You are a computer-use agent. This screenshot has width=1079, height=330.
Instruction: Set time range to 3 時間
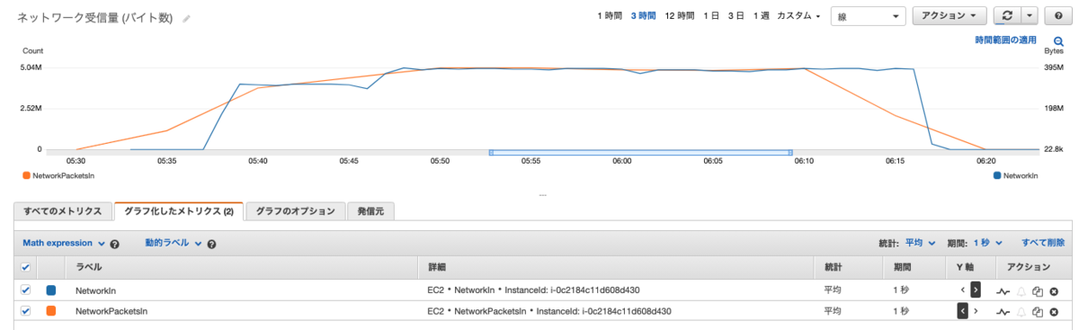pos(644,16)
